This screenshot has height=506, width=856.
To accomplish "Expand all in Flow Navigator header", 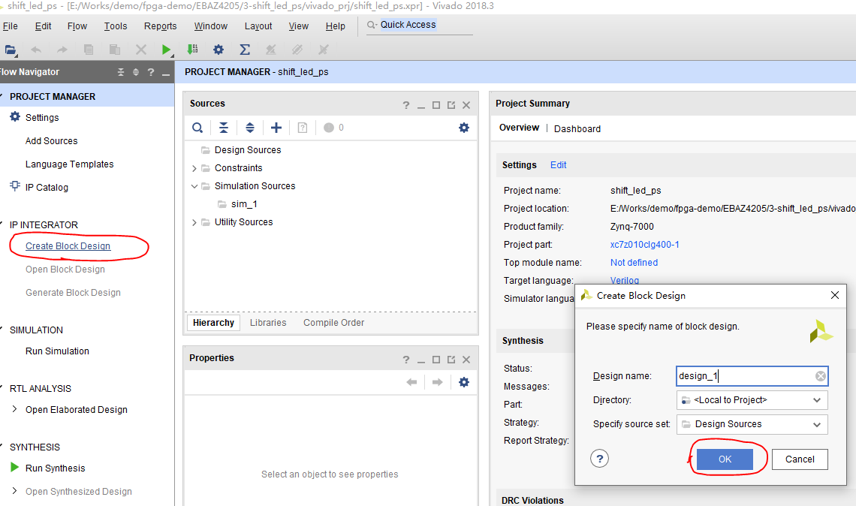I will 136,72.
